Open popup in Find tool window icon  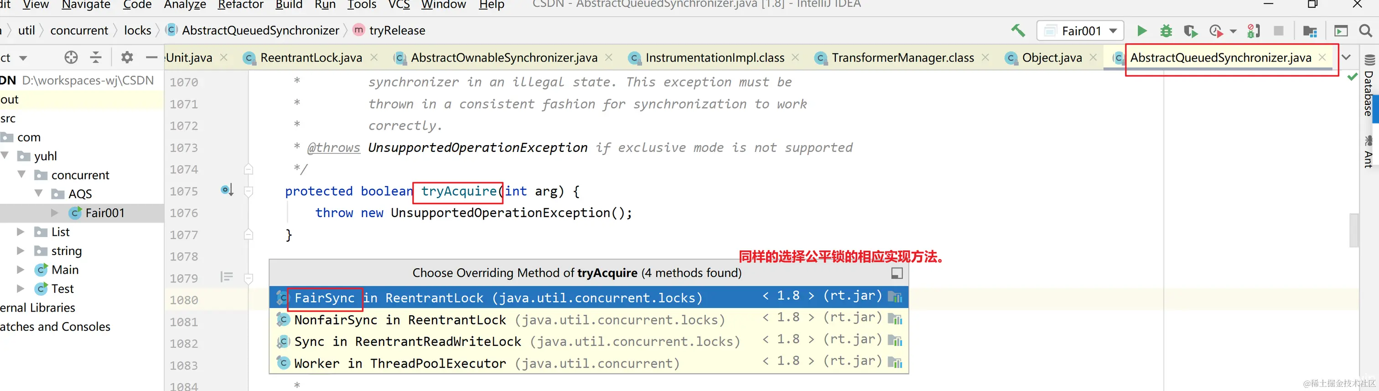click(897, 273)
